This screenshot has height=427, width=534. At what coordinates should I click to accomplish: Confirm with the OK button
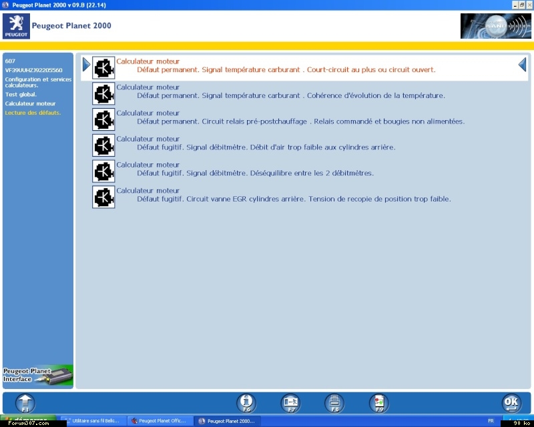point(511,403)
